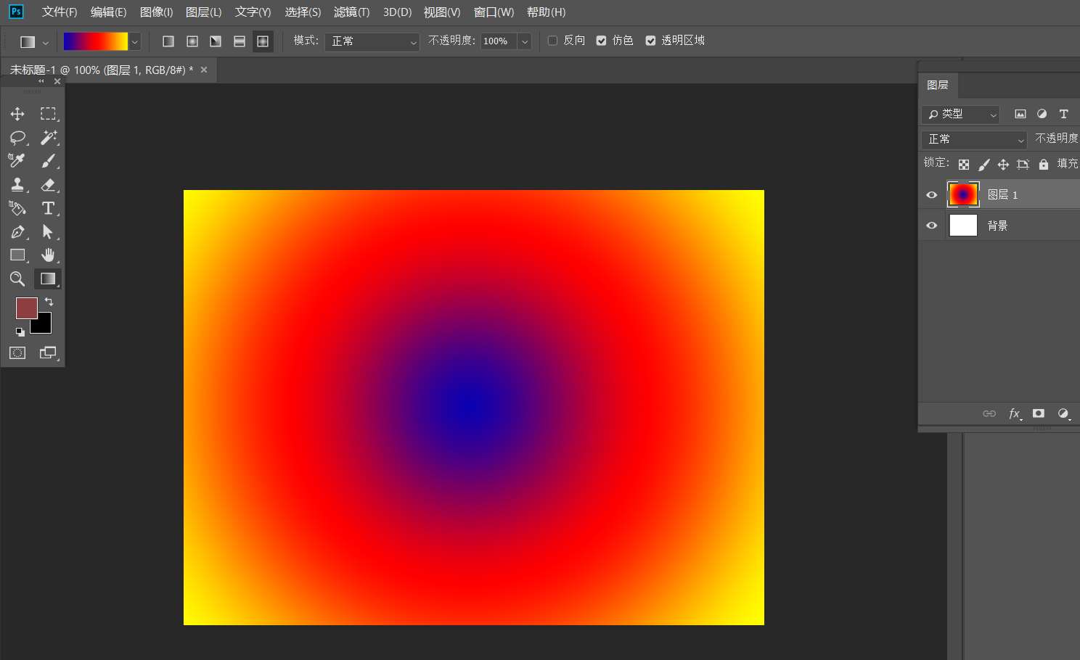Image resolution: width=1080 pixels, height=660 pixels.
Task: Create new fill or adjustment layer
Action: pyautogui.click(x=1063, y=413)
